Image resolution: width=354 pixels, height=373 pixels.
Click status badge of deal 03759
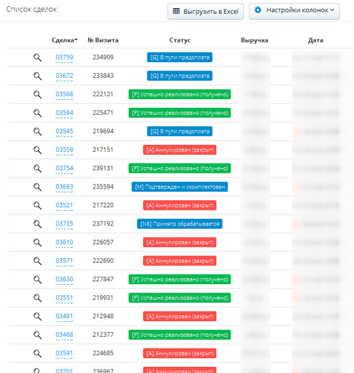(x=179, y=57)
